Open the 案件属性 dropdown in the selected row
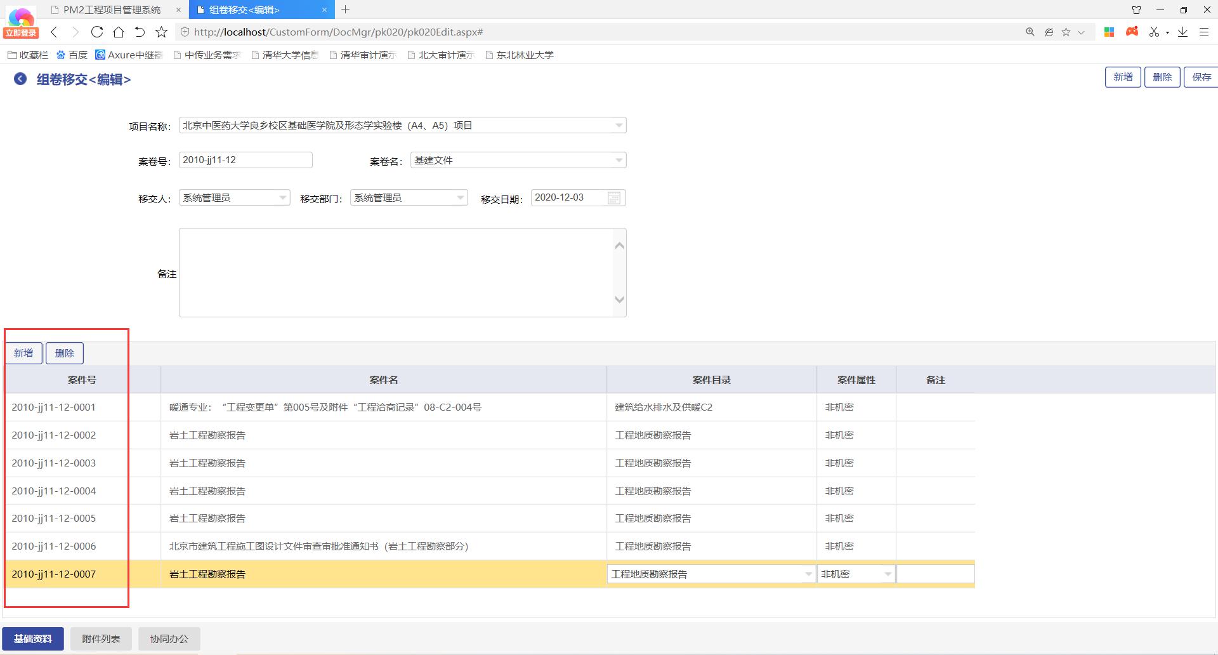This screenshot has width=1218, height=655. coord(887,574)
